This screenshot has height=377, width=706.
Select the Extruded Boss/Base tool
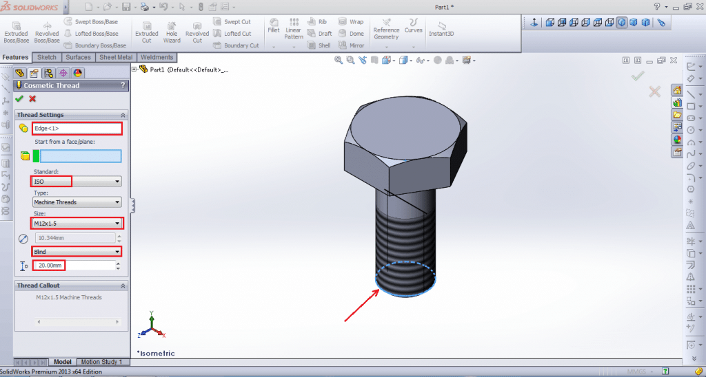pyautogui.click(x=17, y=32)
